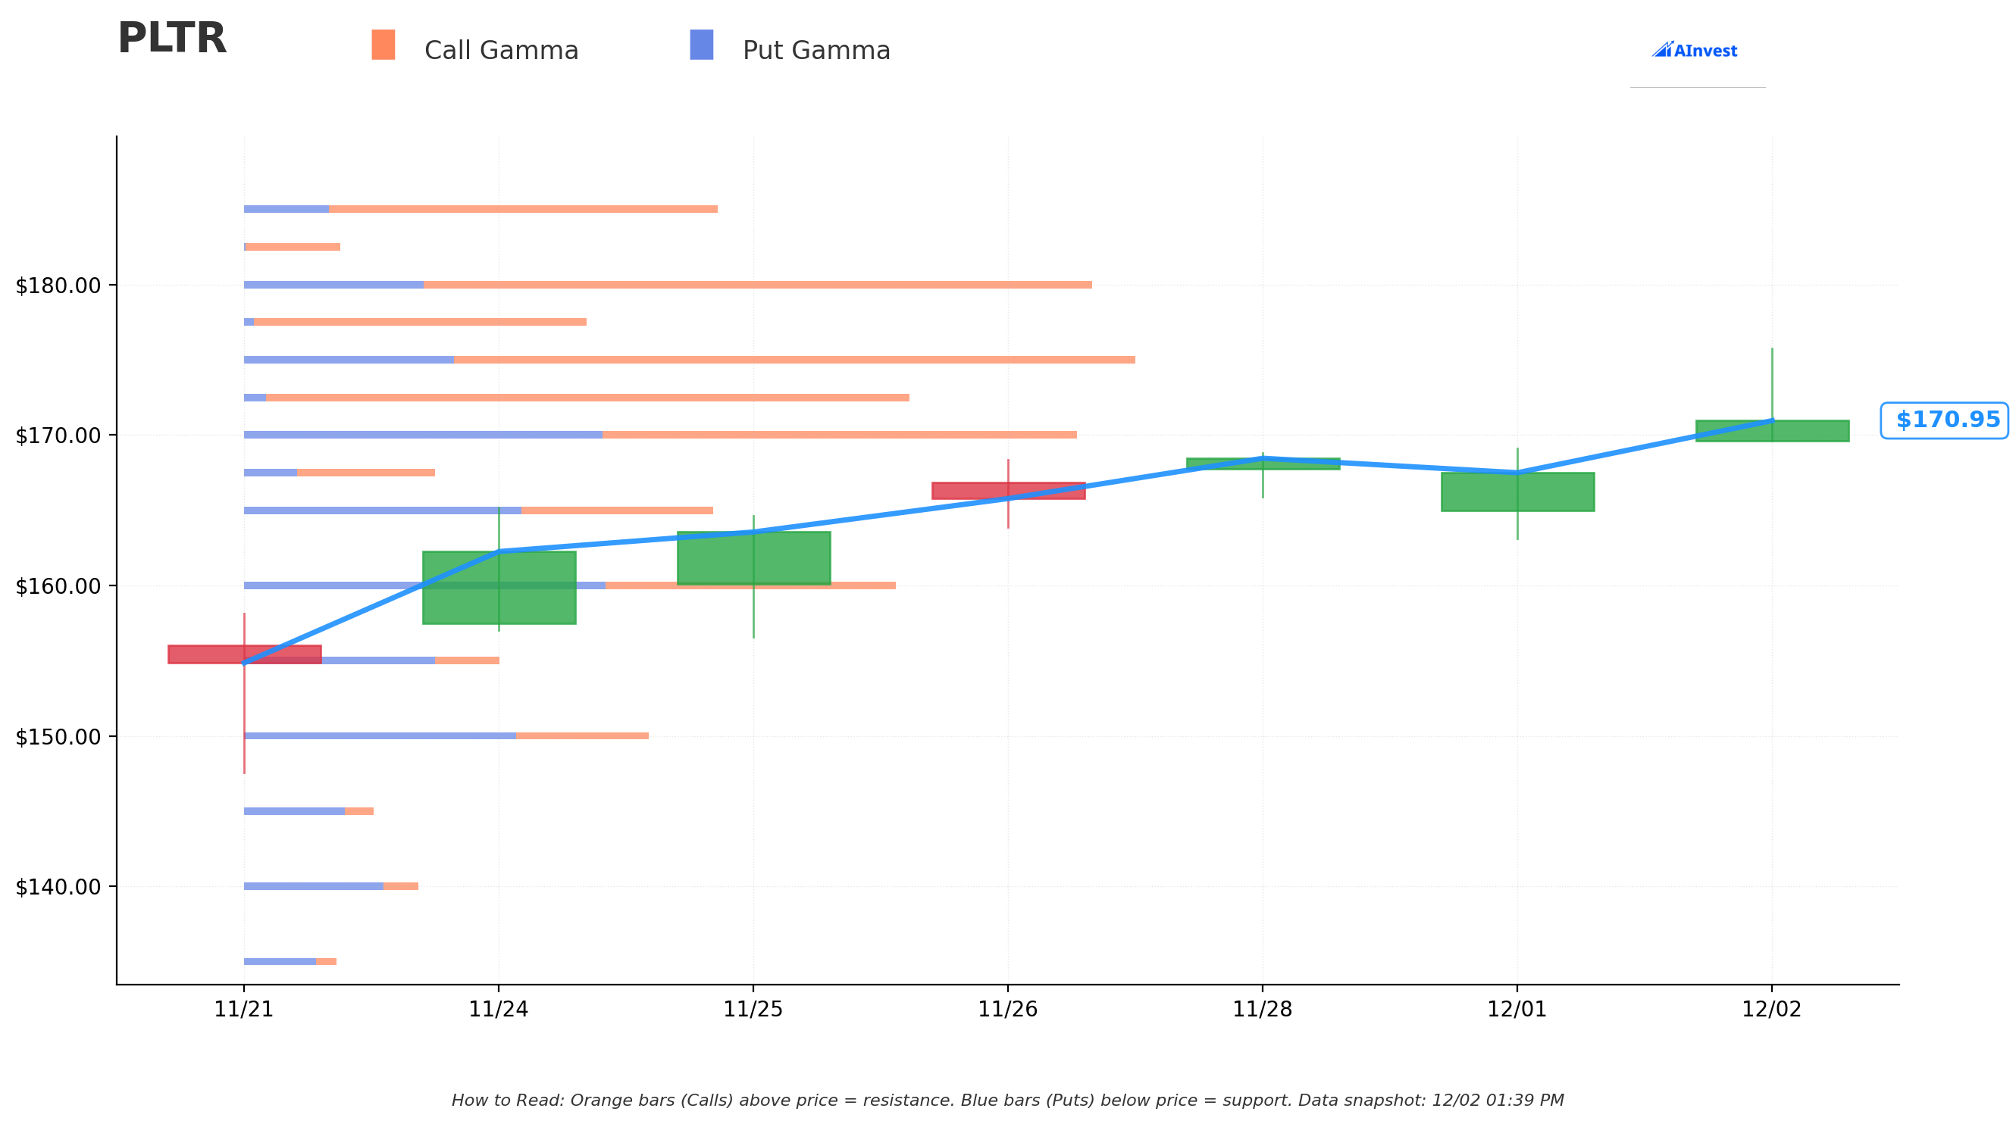
Task: Click the 12/01 date label
Action: click(x=1517, y=1010)
